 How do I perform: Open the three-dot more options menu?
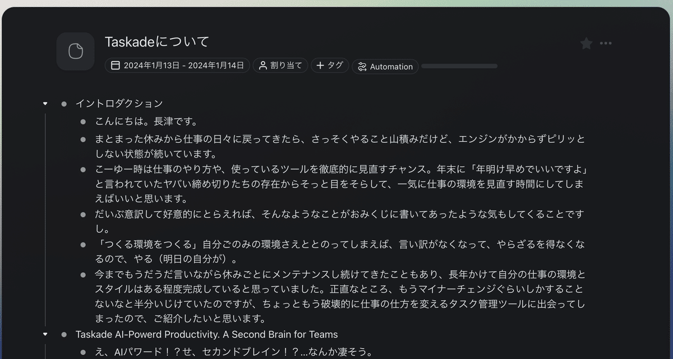click(x=606, y=44)
